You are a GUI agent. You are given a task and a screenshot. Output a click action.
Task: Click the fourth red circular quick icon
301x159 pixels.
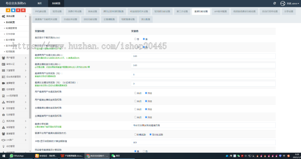(x=23, y=10)
